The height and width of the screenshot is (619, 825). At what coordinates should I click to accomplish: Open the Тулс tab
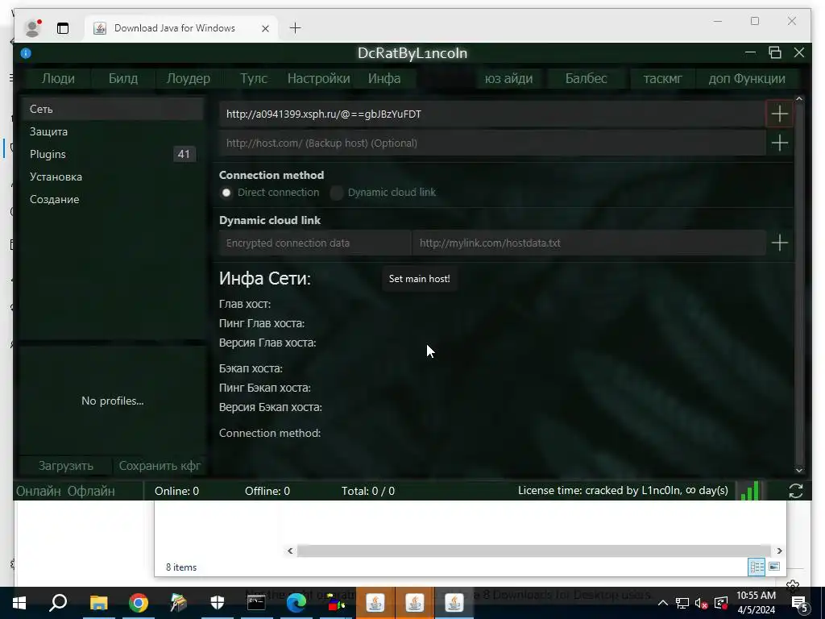pyautogui.click(x=254, y=78)
